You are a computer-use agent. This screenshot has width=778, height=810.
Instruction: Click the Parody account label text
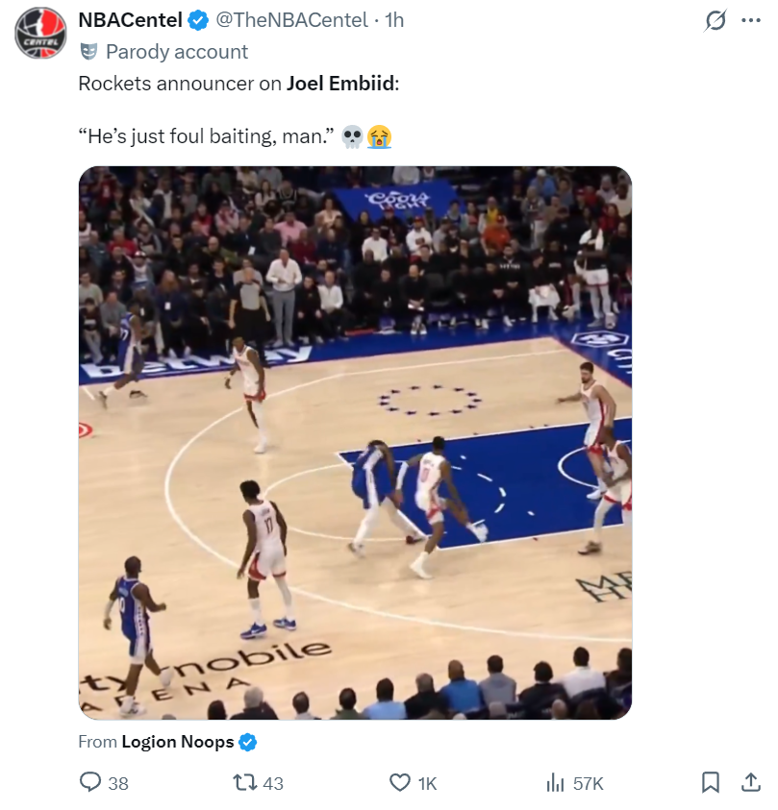click(x=177, y=52)
